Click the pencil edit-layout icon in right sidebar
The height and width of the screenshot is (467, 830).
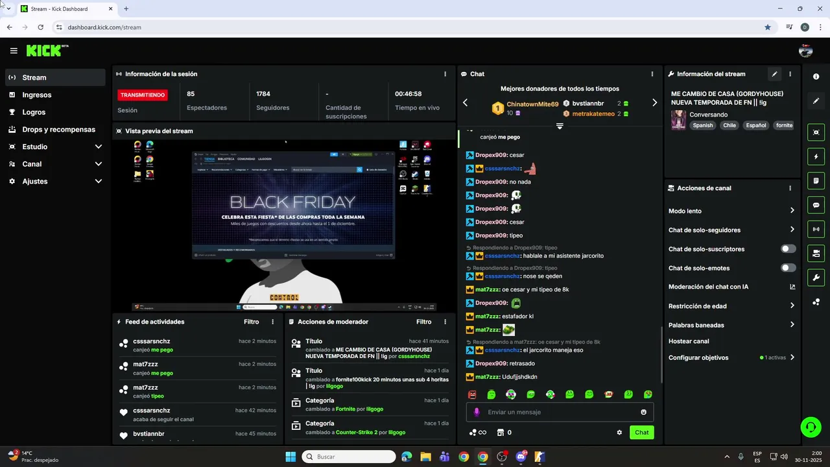[x=816, y=101]
